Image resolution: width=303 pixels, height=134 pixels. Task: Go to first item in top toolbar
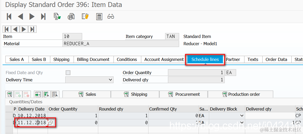click(x=9, y=17)
